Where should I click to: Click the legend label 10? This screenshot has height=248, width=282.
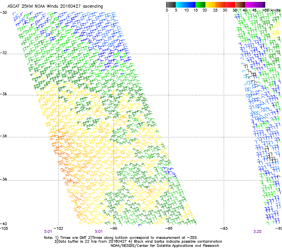point(186,10)
